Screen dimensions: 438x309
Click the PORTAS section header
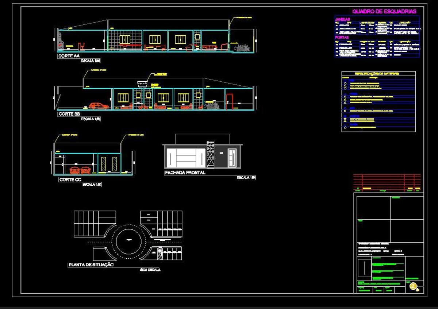[342, 37]
